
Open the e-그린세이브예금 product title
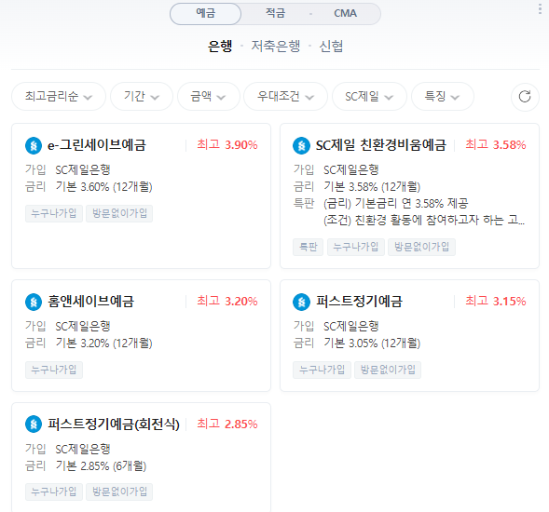pos(97,145)
